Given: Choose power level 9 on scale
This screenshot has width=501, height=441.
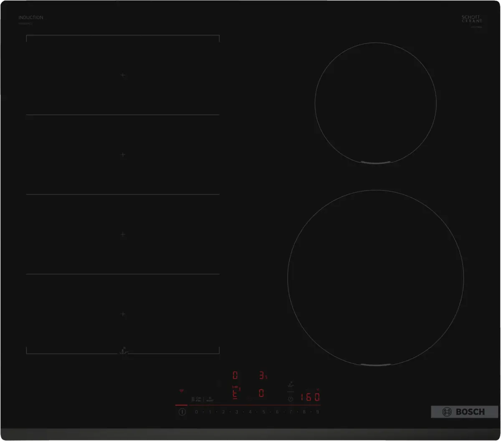Looking at the screenshot, I should [317, 412].
